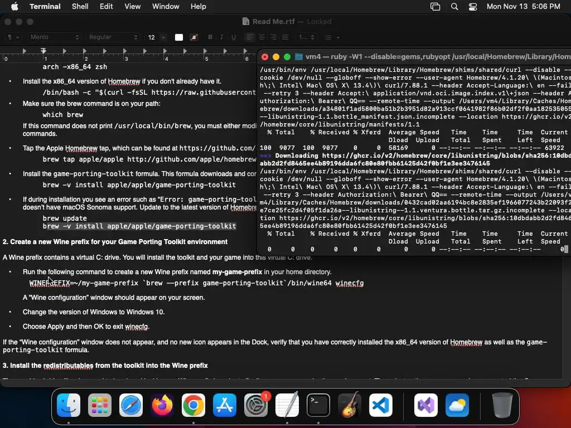This screenshot has height=428, width=571.
Task: Open the Terminal application menu
Action: pyautogui.click(x=45, y=6)
